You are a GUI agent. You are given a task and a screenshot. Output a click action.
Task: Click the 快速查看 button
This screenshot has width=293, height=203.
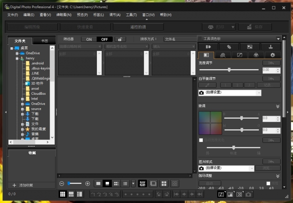(x=85, y=27)
